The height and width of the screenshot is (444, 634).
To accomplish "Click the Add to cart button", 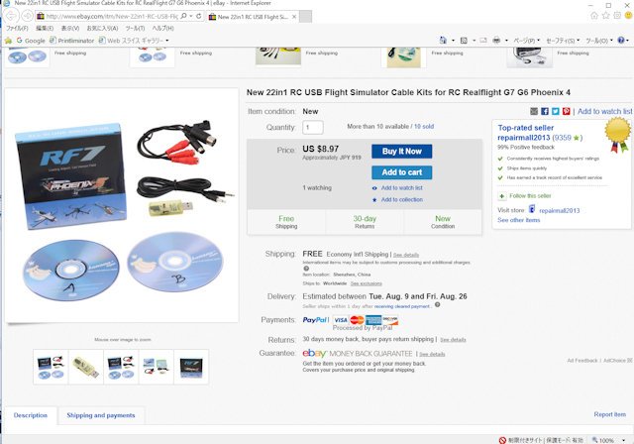I will (402, 172).
